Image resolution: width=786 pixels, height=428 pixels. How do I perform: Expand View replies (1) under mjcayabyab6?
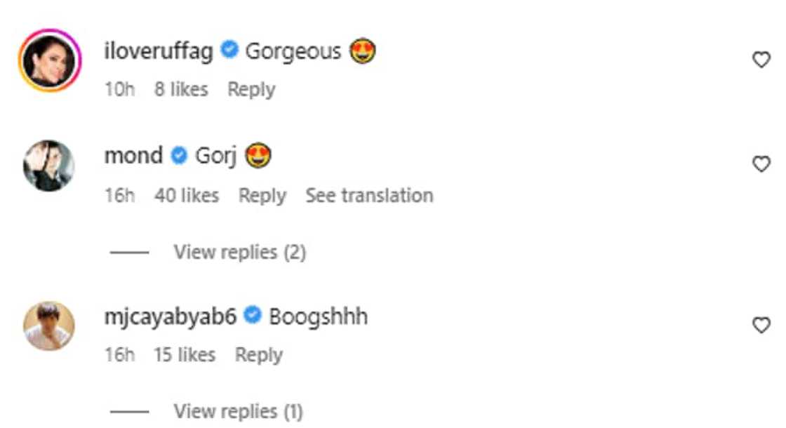coord(238,410)
